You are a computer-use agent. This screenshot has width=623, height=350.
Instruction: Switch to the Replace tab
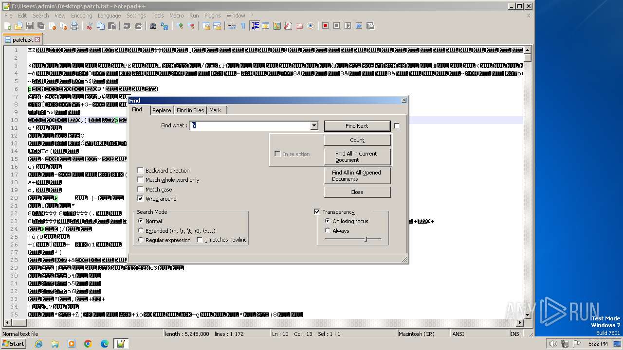[x=162, y=110]
